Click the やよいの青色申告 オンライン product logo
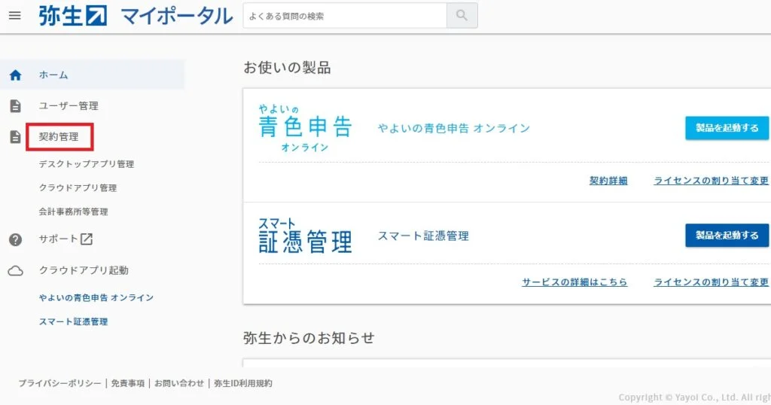 pos(306,128)
